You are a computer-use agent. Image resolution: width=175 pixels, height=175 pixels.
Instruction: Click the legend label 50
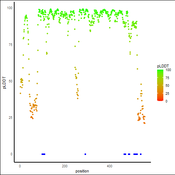point(167,86)
